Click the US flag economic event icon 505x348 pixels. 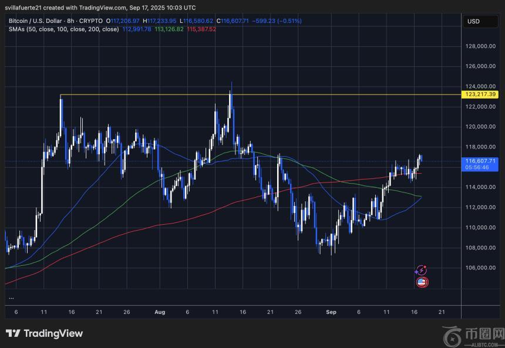pyautogui.click(x=421, y=282)
